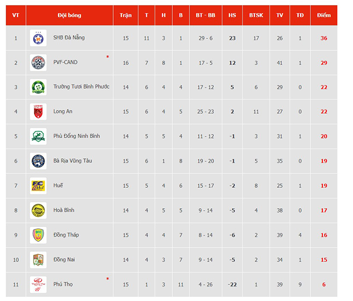
Task: Click Phù Đổng Ninh Bình logo
Action: (38, 136)
